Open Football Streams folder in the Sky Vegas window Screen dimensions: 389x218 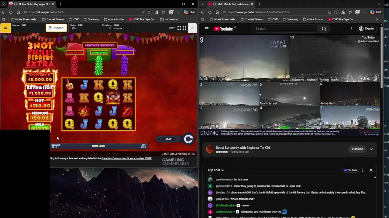tap(53, 19)
